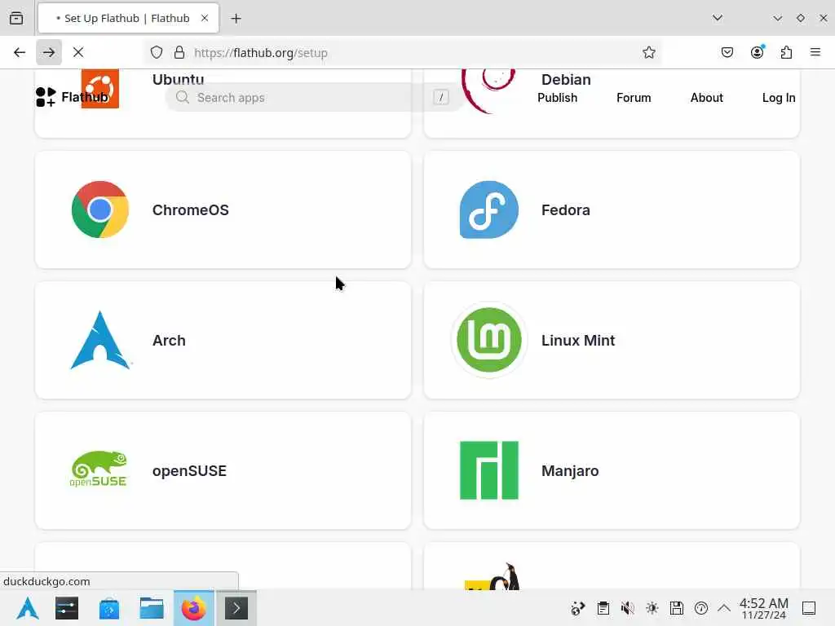The width and height of the screenshot is (835, 626).
Task: Adjust screen brightness tray icon
Action: [x=652, y=608]
